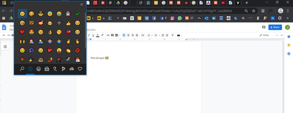
Task: Expand the Editing mode dropdown
Action: point(268,35)
